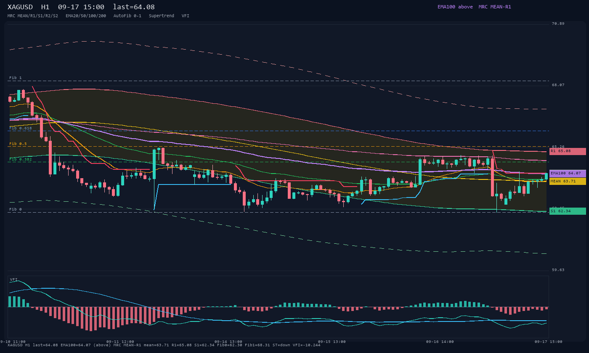Click the R1 65.08 price tag
The image size is (589, 353).
tap(568, 151)
